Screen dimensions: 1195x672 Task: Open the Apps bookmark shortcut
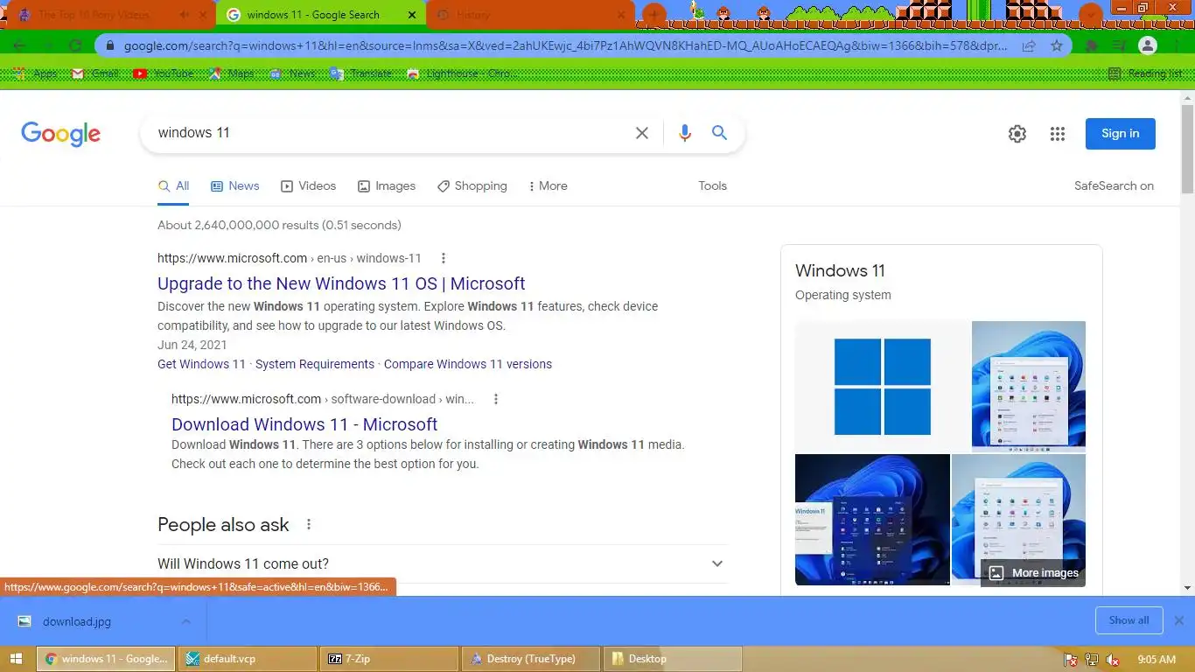coord(35,73)
